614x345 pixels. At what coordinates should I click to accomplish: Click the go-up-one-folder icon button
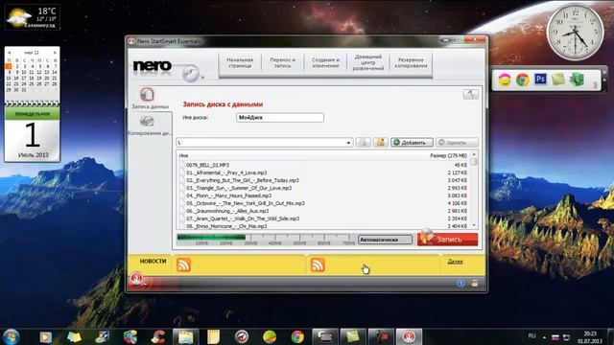363,143
